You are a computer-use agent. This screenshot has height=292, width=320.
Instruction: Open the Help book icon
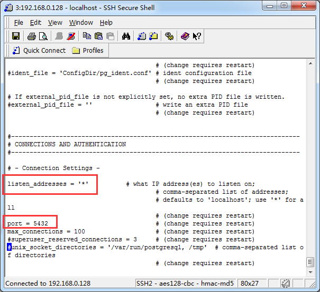[x=185, y=36]
